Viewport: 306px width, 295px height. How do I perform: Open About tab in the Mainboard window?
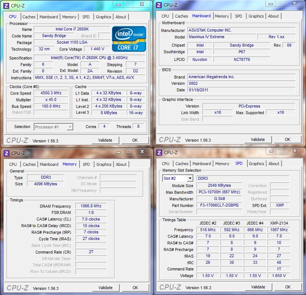coord(273,16)
